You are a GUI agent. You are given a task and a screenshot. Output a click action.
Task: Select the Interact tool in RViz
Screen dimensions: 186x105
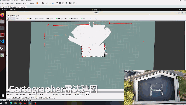(x=11, y=19)
